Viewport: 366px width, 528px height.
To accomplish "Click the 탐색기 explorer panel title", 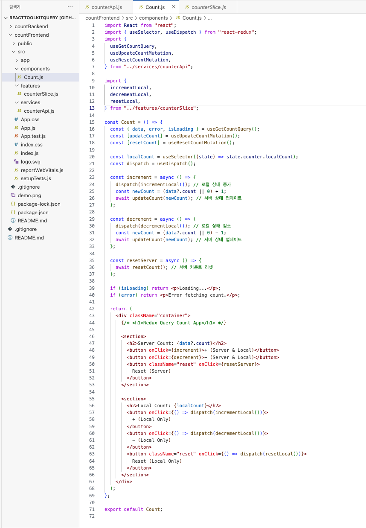I will 15,7.
